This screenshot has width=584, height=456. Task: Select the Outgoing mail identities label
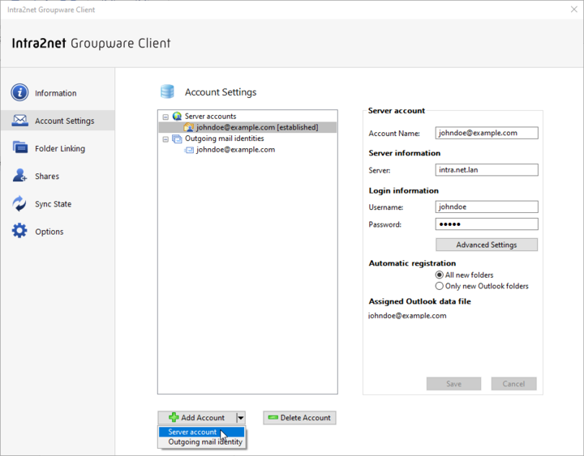224,139
